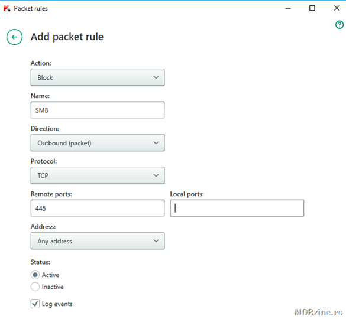Select the Inactive status radio button
Viewport: 346px width, 319px height.
coord(35,287)
